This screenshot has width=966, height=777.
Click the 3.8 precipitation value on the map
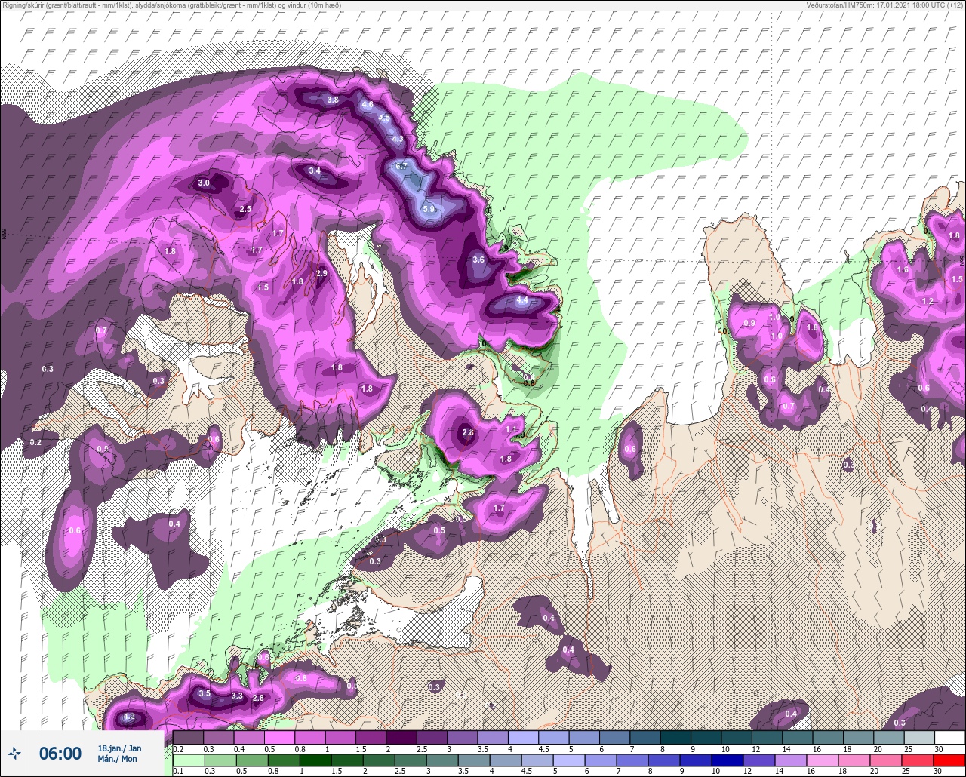tap(333, 100)
